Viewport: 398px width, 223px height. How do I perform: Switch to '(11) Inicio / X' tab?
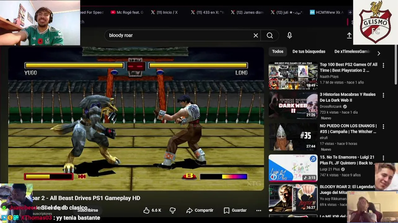click(164, 12)
